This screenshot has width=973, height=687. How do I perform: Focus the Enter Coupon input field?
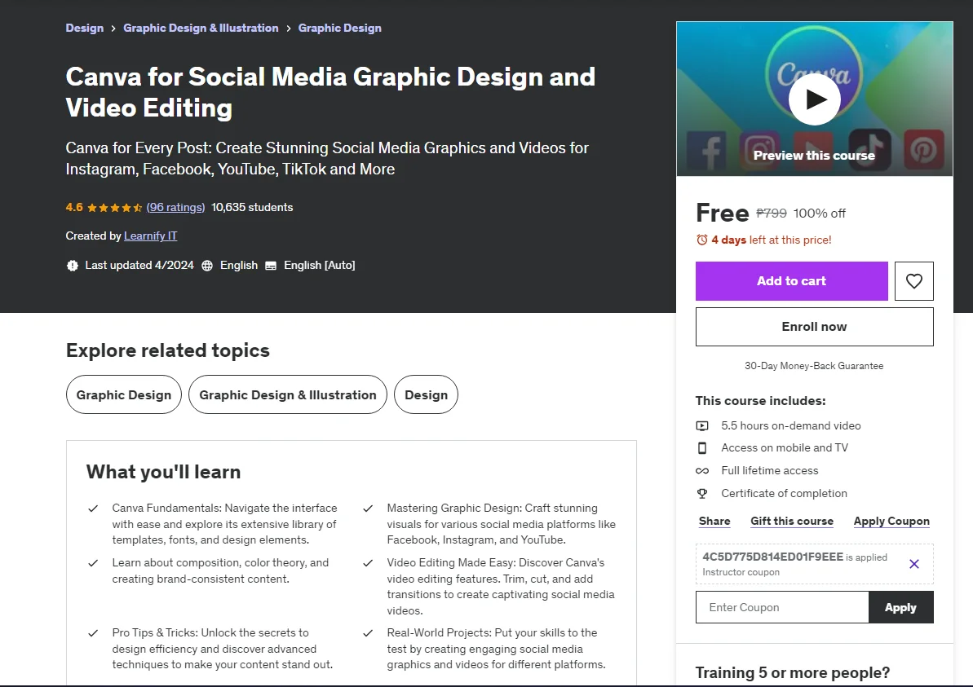point(782,608)
